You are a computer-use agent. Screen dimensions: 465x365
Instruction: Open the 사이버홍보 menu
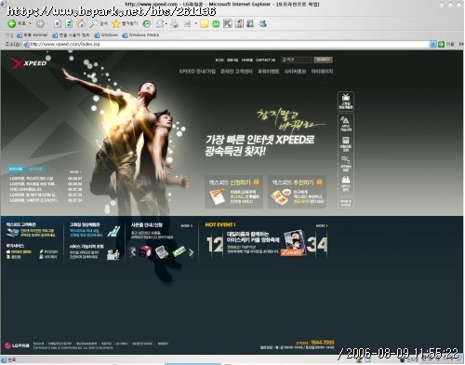click(295, 72)
